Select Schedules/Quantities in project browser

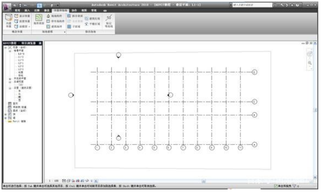20,107
